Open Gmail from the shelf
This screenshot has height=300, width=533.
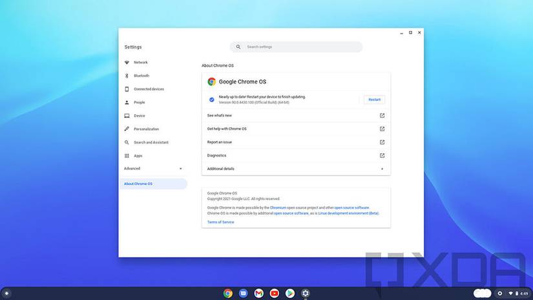(x=259, y=293)
